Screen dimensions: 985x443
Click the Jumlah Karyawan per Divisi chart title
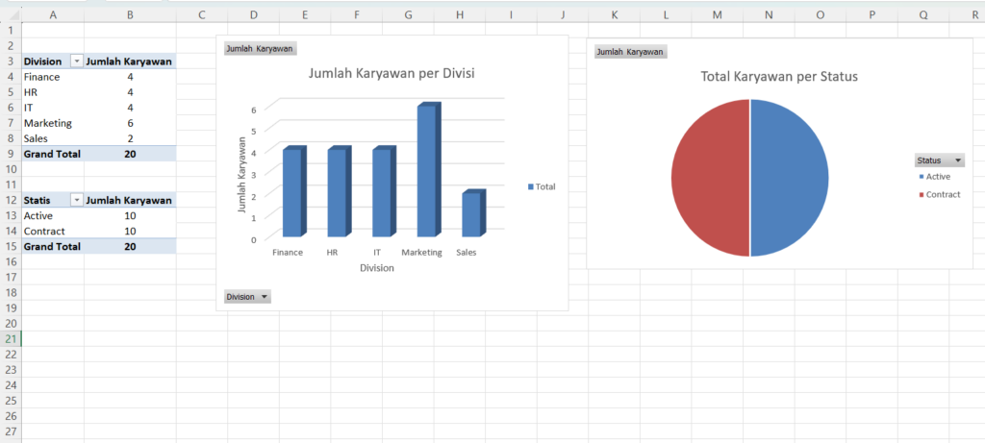pos(391,73)
